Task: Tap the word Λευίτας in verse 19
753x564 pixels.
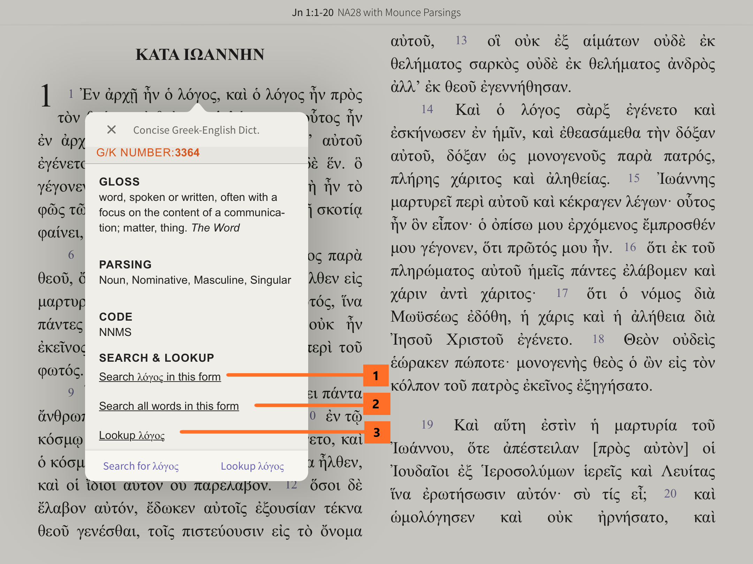Action: click(x=688, y=471)
